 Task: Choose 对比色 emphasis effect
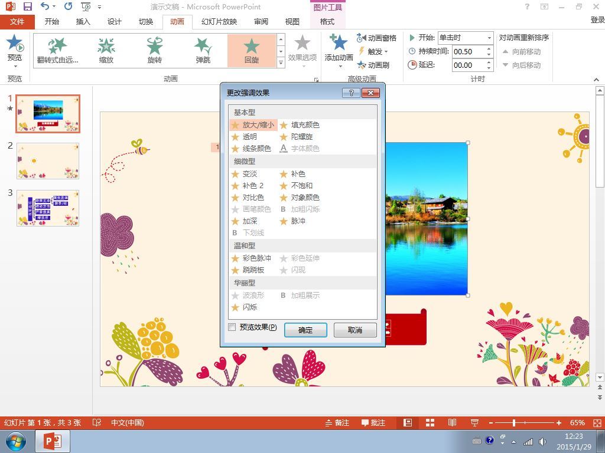pos(248,198)
